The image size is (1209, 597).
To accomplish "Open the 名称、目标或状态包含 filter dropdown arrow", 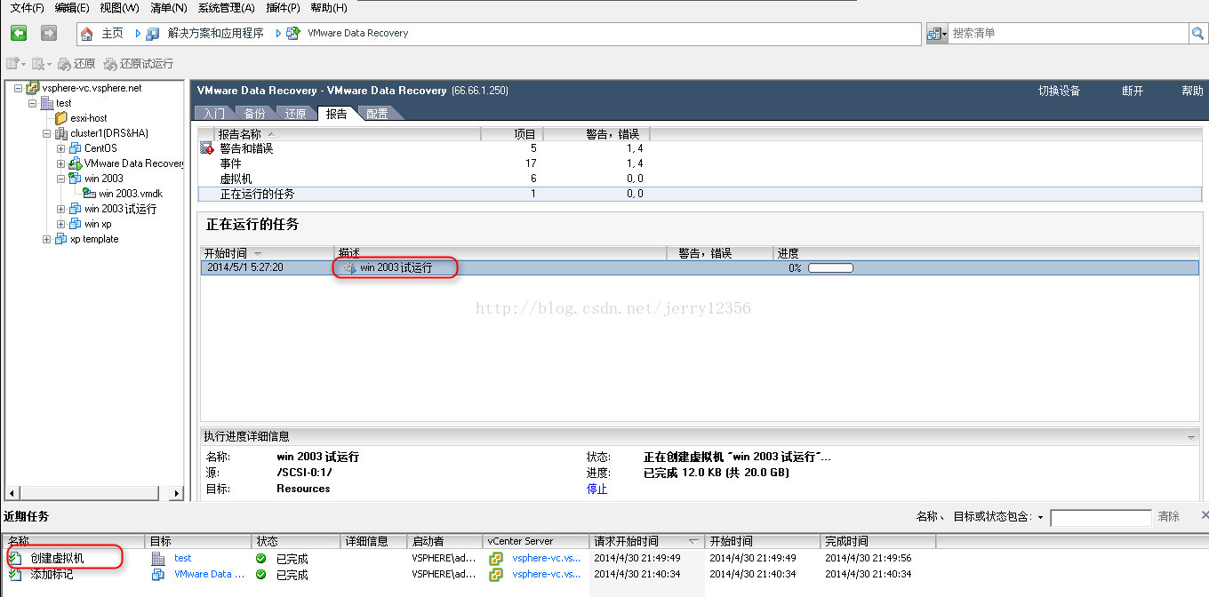I will [x=1040, y=517].
